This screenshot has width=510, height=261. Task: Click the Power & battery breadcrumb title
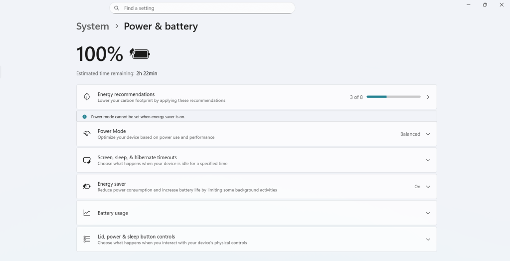click(161, 26)
